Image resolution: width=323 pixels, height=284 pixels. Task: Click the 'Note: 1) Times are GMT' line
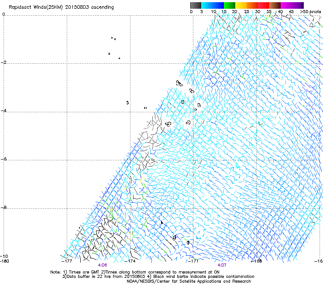(135, 272)
